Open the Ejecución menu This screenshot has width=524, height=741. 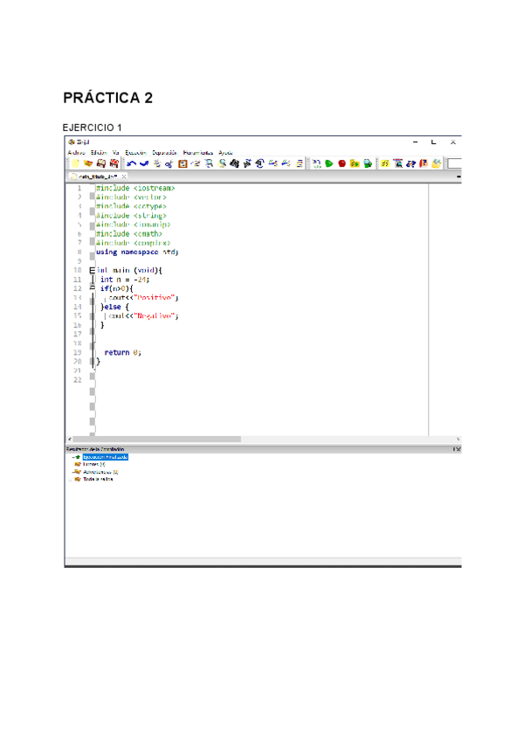pos(135,152)
